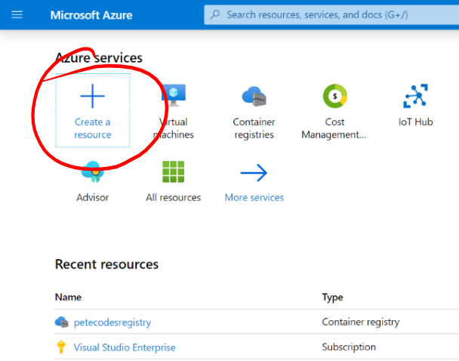Click the IoT Hub label
The image size is (459, 361).
coord(416,122)
